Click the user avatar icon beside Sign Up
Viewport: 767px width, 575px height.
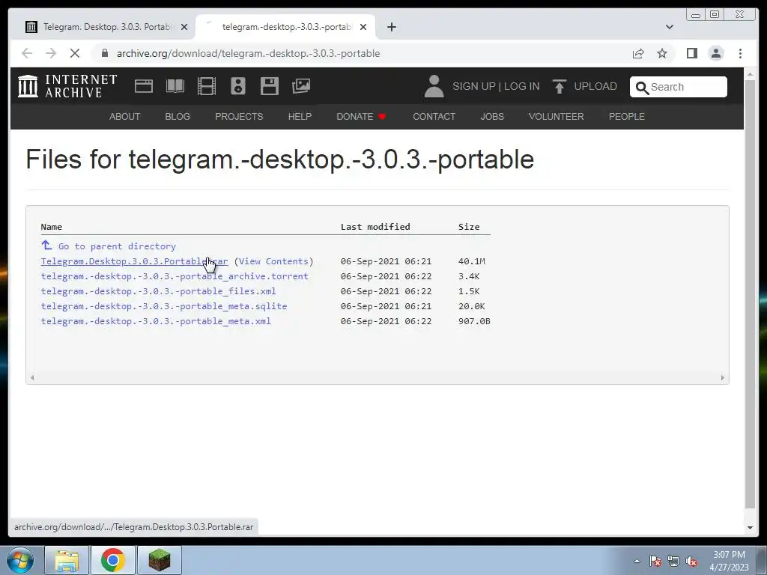click(434, 86)
